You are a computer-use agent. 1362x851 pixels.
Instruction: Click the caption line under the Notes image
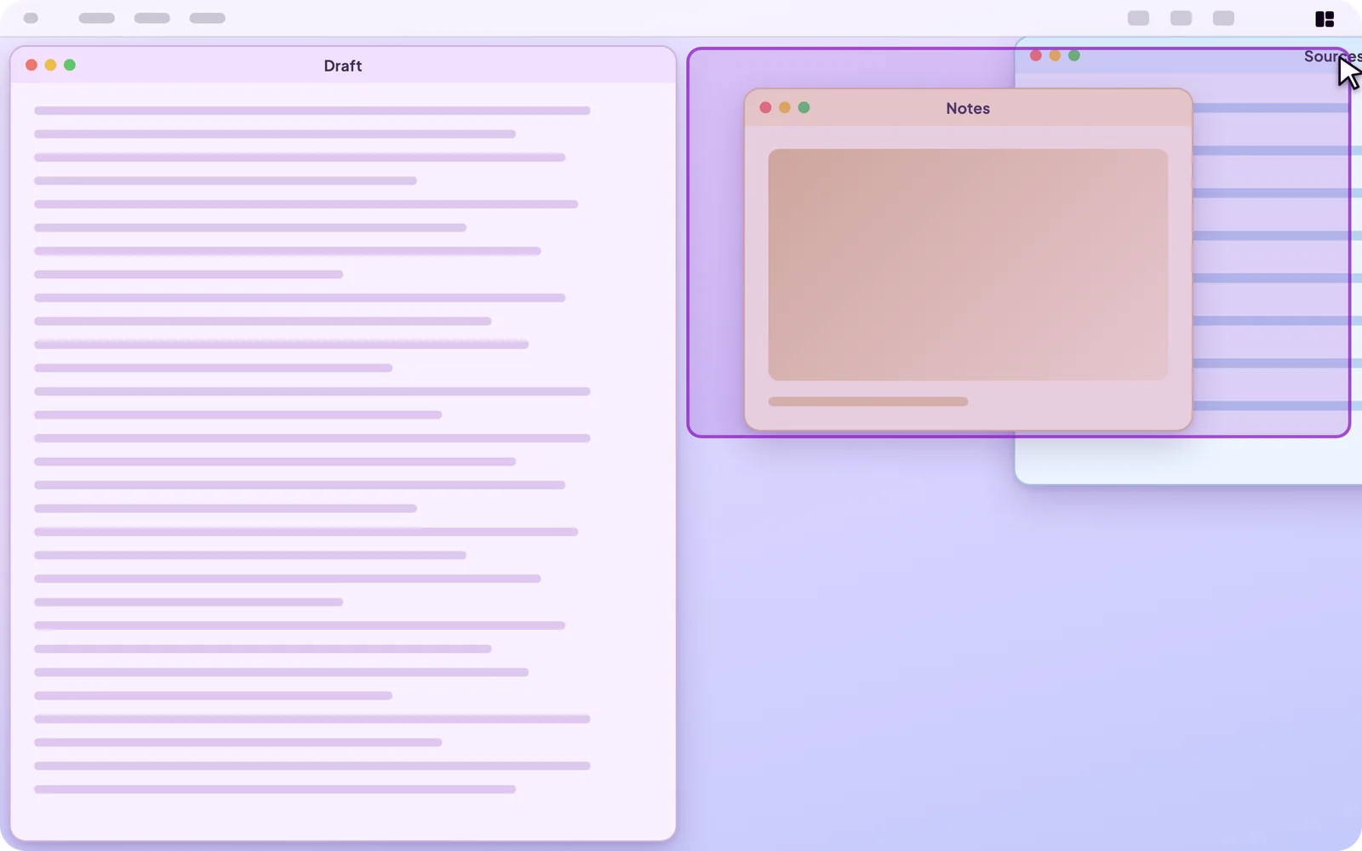click(867, 402)
